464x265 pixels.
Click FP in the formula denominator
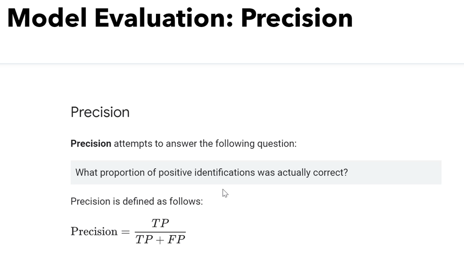coord(176,239)
